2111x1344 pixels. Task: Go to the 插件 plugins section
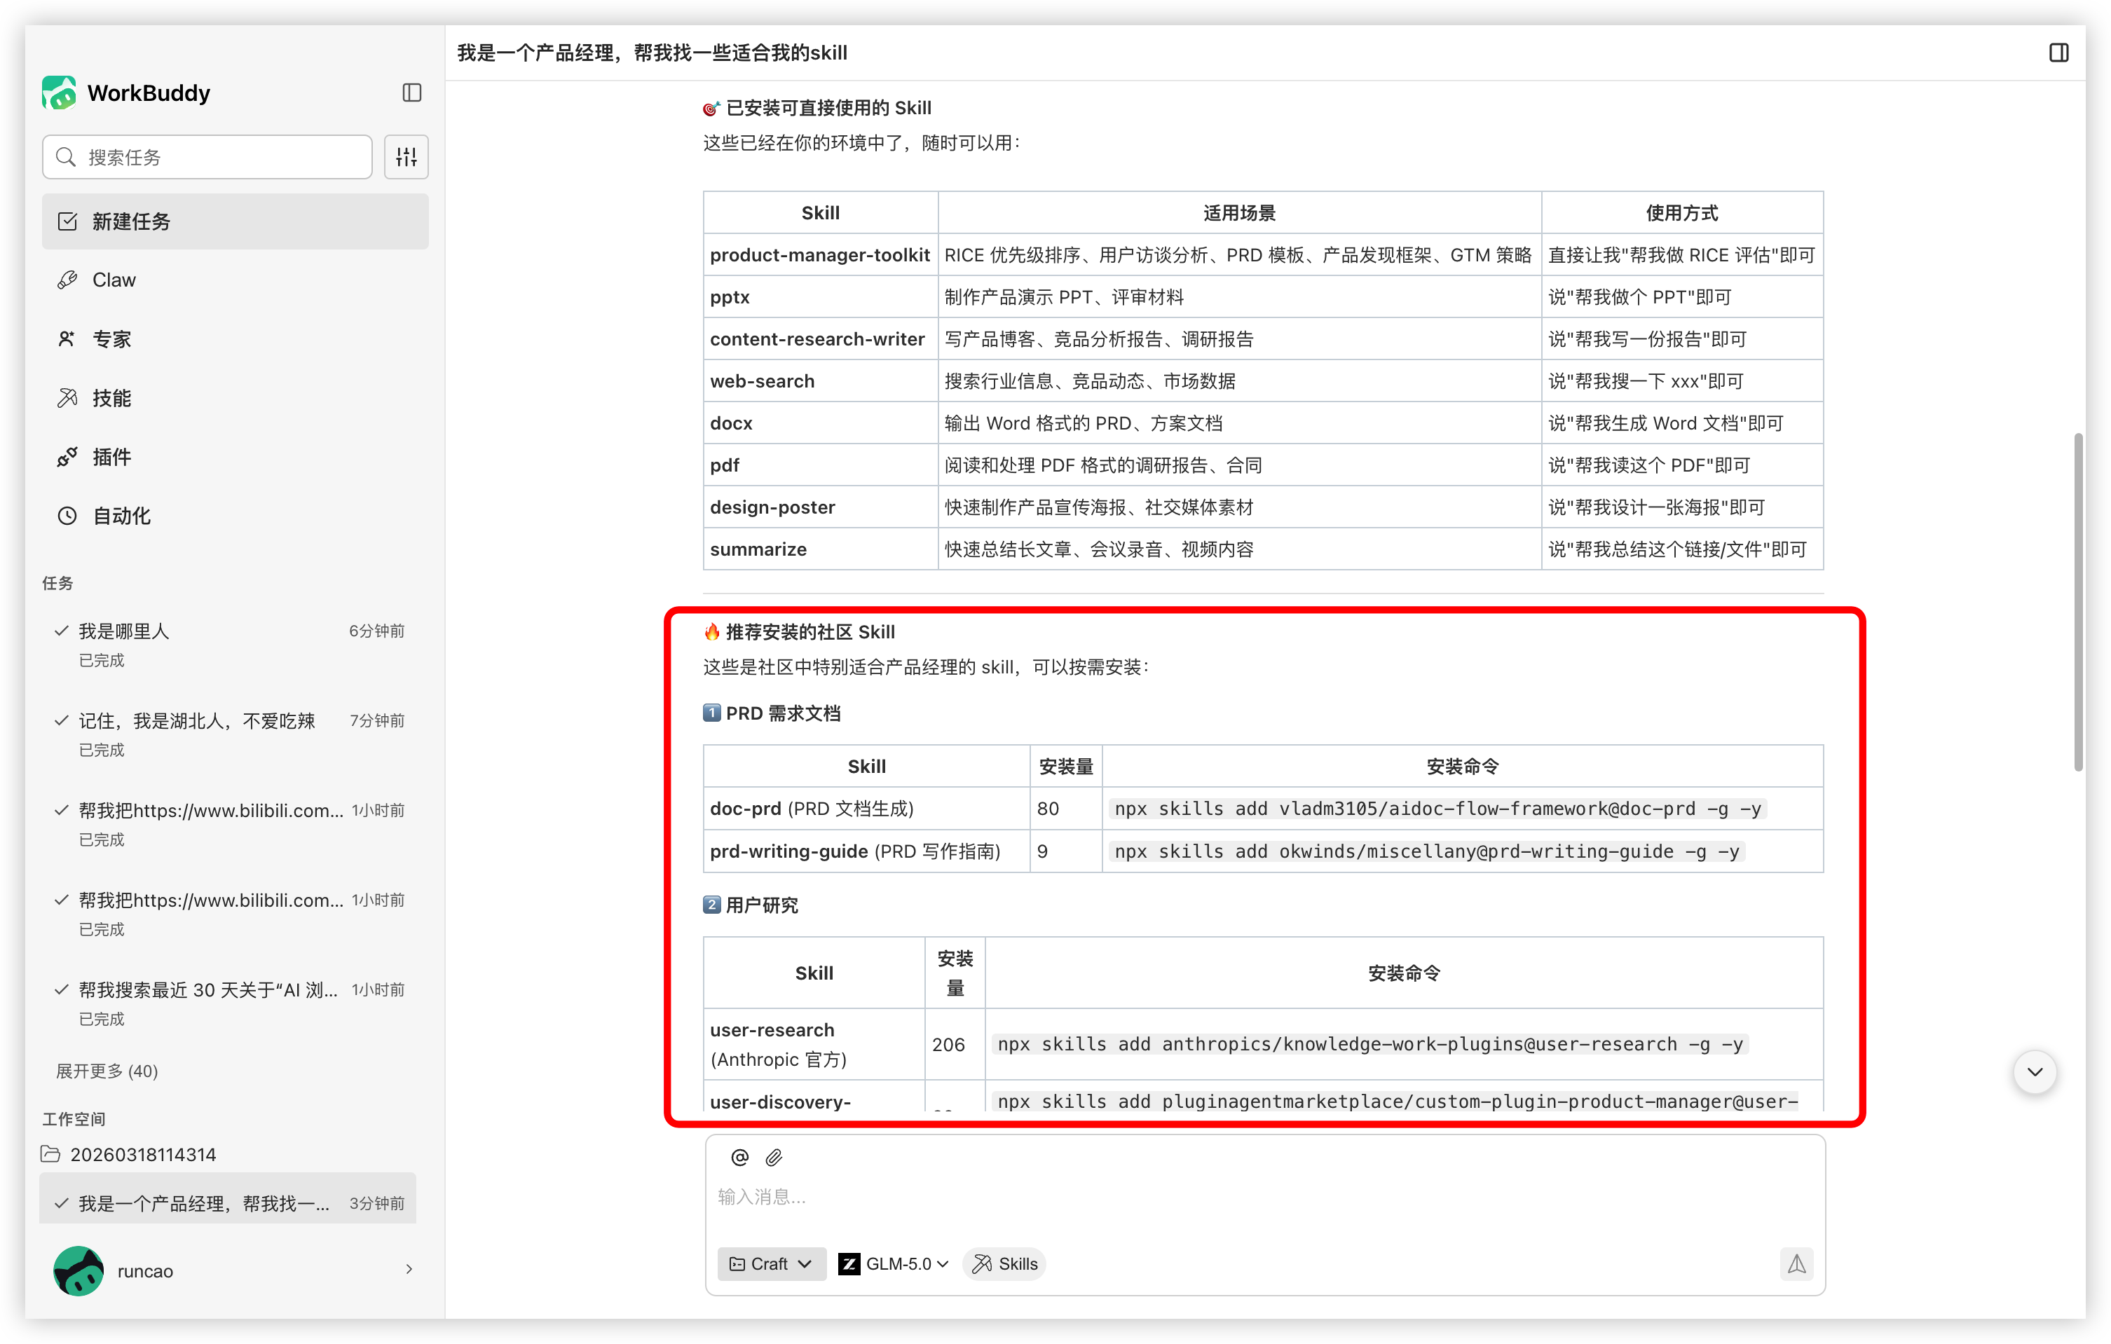click(111, 457)
